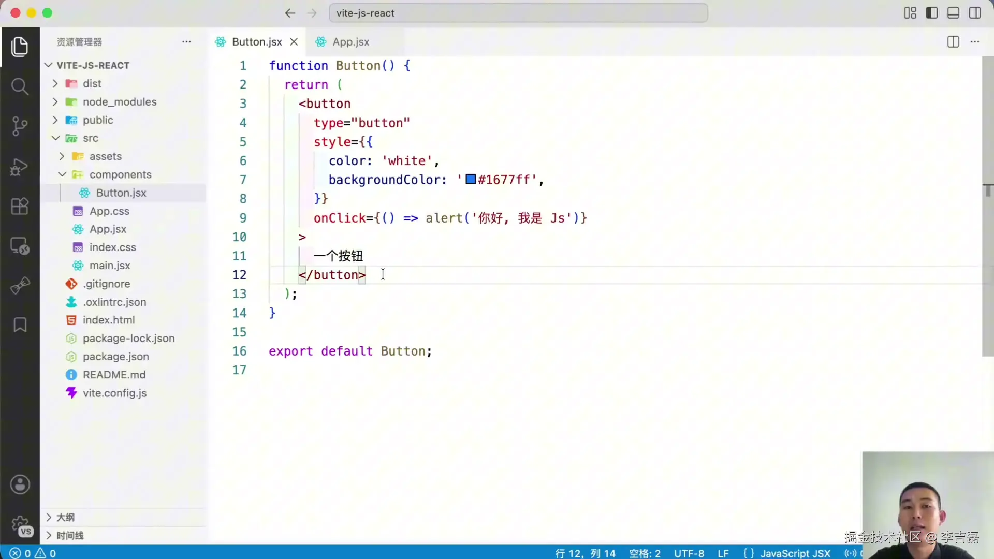
Task: Open App.css in the file tree
Action: pos(124,211)
